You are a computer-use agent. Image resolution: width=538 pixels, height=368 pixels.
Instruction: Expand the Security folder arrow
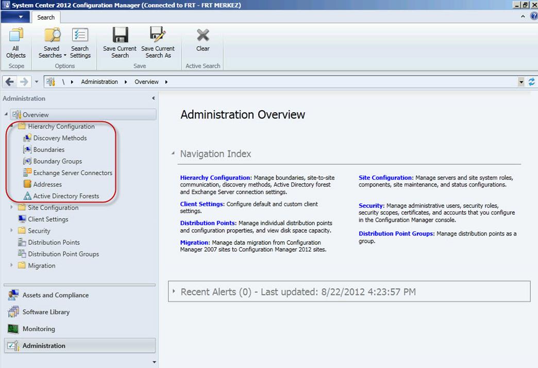pyautogui.click(x=12, y=230)
